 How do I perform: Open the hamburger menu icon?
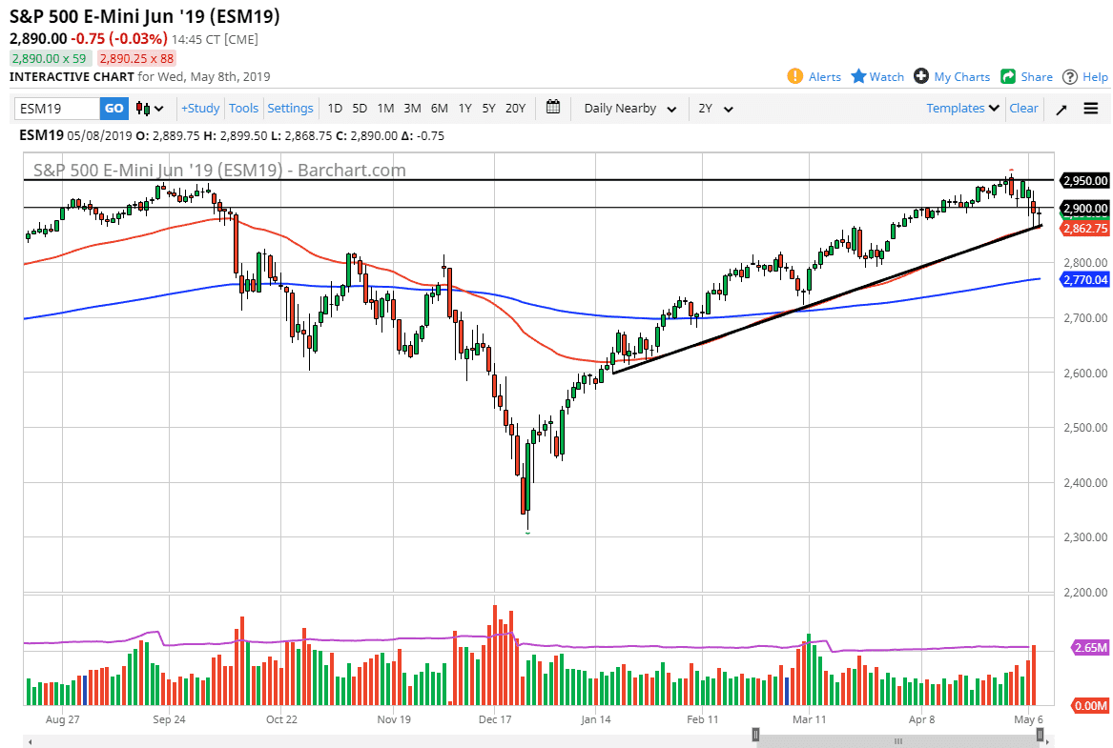point(1089,108)
